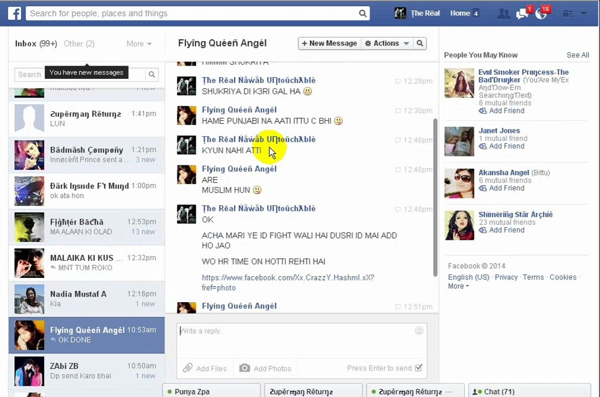Open the Ðārk Iŋsııde F't Mıŋd conversation
Viewport: 600px width, 397px height.
pyautogui.click(x=87, y=191)
